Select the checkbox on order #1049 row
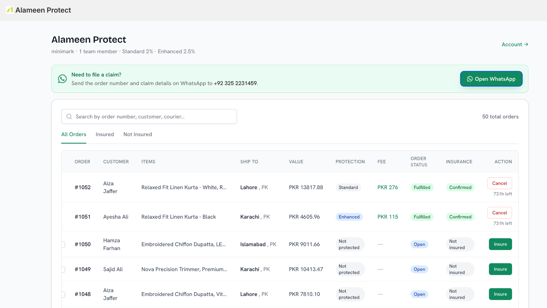 coord(63,269)
